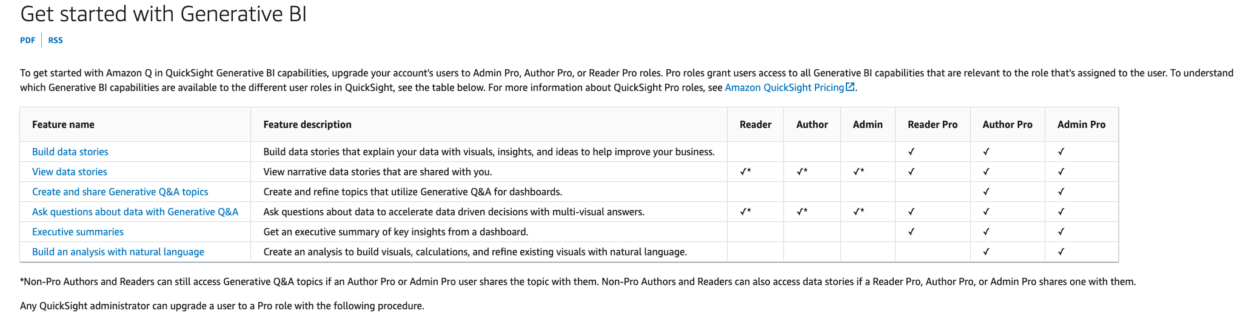Follow the Ask questions about data with Generative Q&A link
Image resolution: width=1246 pixels, height=319 pixels.
tap(135, 212)
